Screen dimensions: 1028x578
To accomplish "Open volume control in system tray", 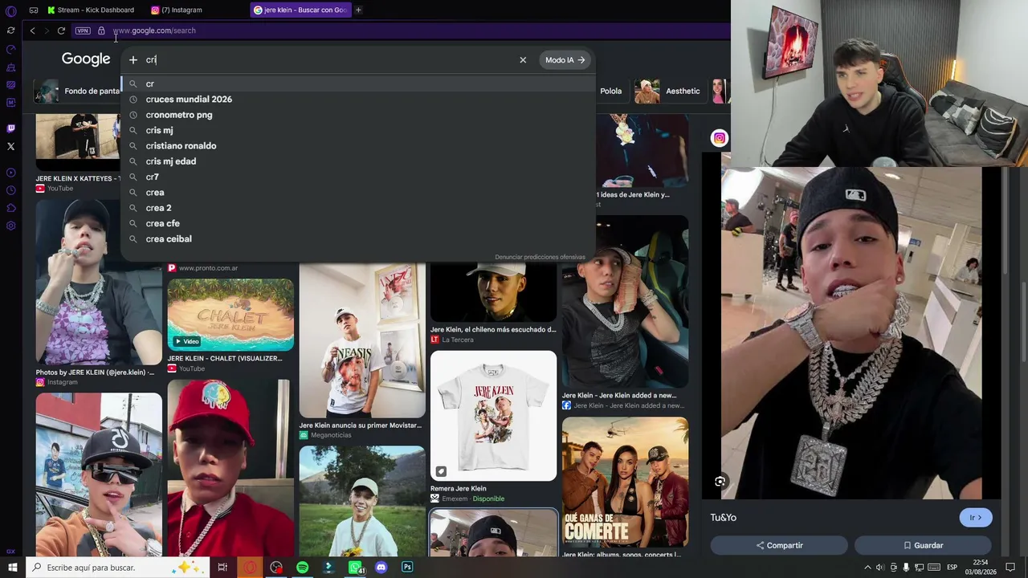I will [x=880, y=568].
